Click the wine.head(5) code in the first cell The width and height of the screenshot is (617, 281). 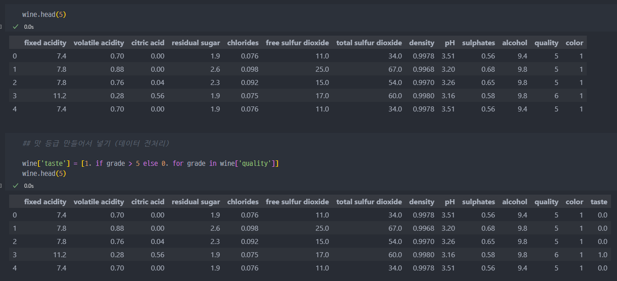coord(44,15)
